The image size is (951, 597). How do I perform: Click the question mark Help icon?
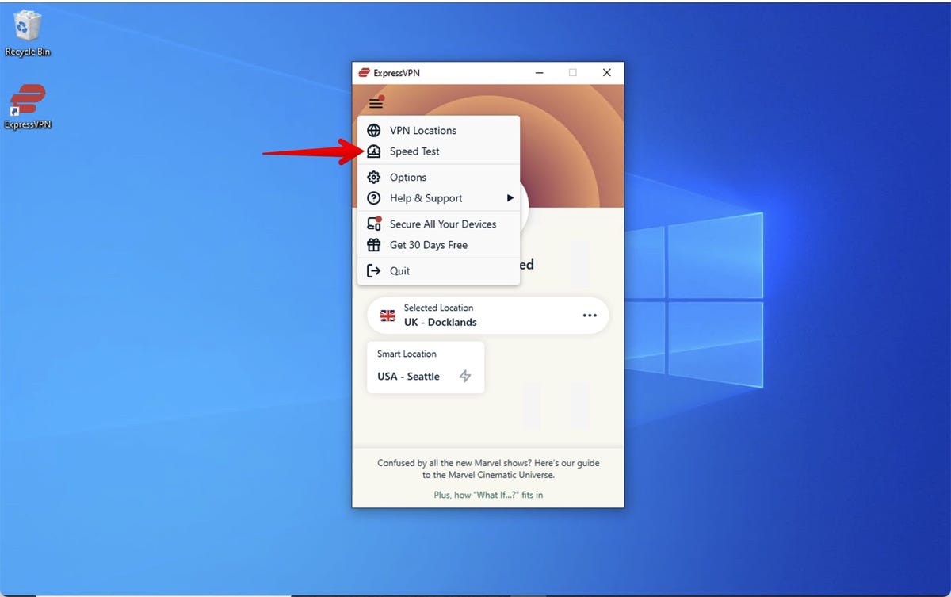click(x=374, y=198)
